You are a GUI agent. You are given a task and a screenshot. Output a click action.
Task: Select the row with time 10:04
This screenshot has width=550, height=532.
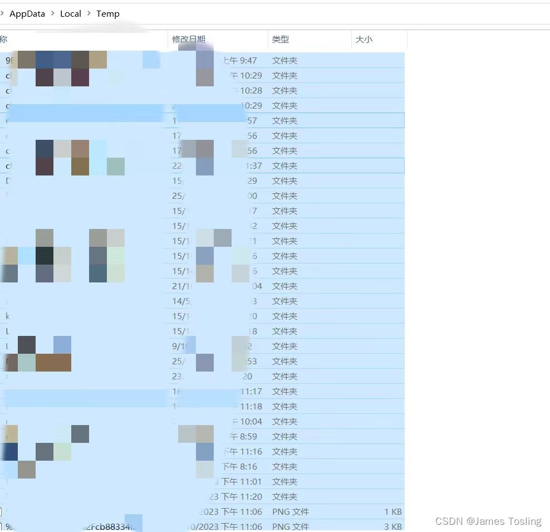[202, 422]
